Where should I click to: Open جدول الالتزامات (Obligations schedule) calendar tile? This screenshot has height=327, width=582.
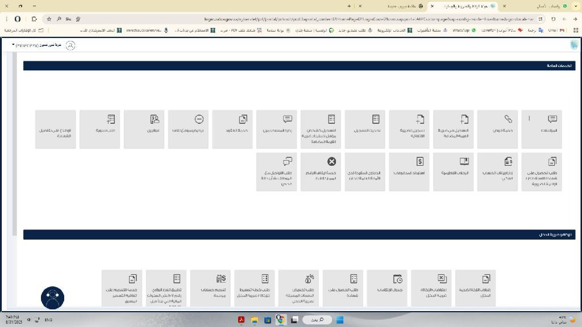click(x=386, y=288)
